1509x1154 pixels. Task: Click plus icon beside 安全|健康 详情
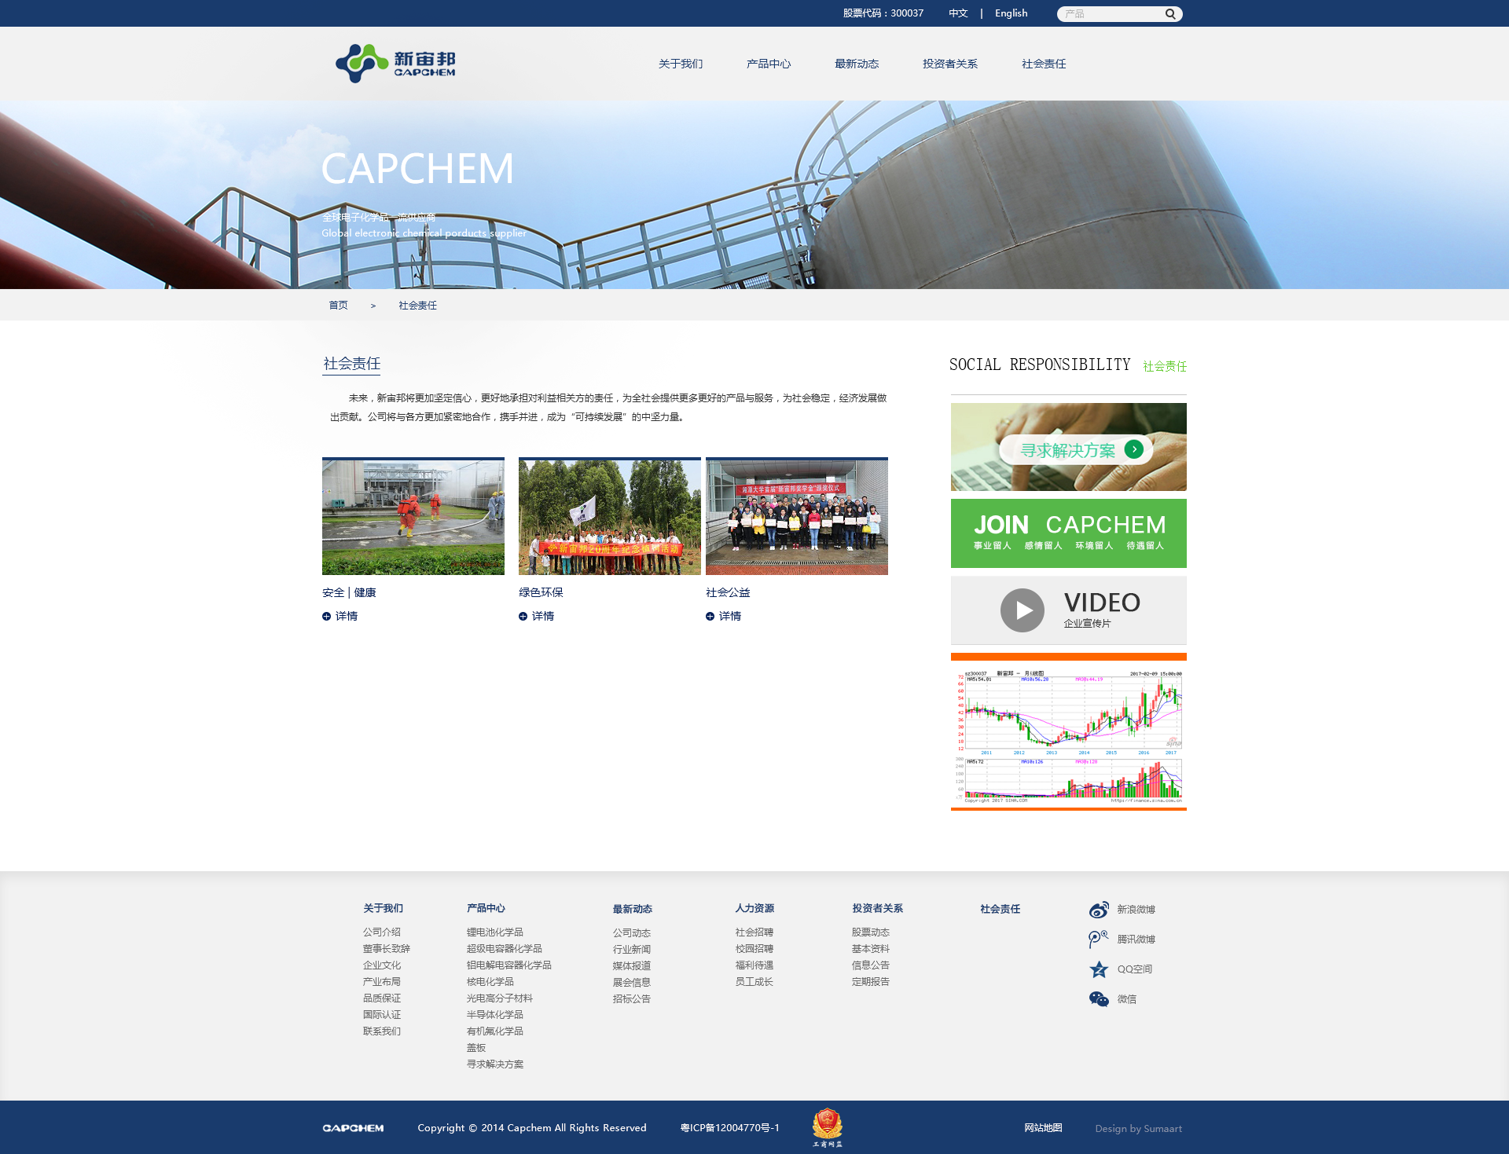tap(326, 617)
